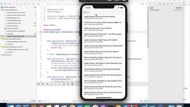Open XMLParsingDemoTests.swift file

tap(17, 42)
